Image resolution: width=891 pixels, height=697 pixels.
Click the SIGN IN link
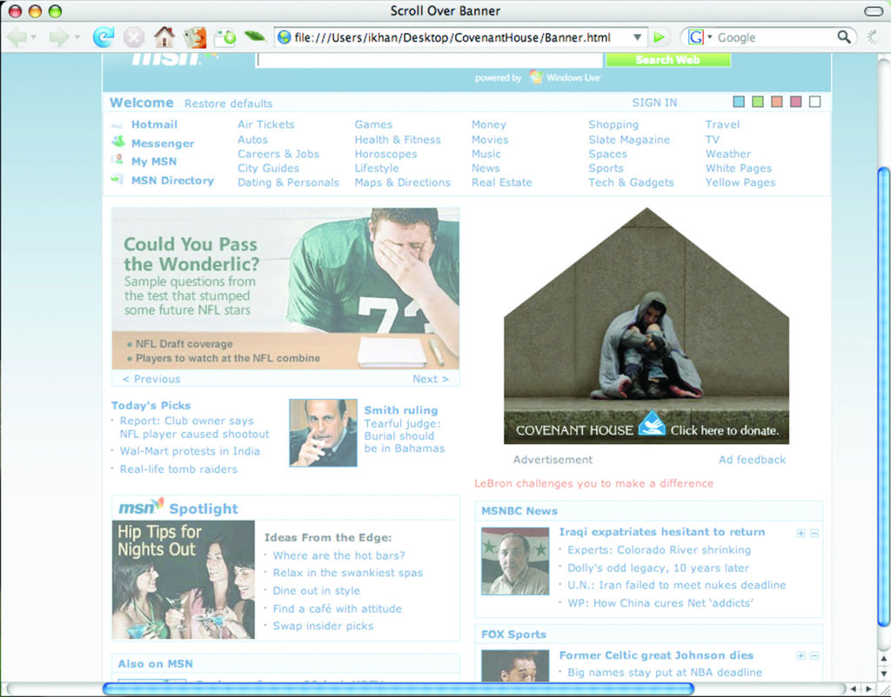(654, 103)
